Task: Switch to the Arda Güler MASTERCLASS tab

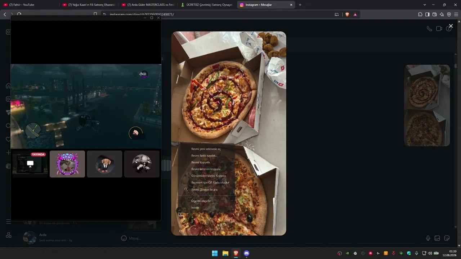Action: click(148, 5)
